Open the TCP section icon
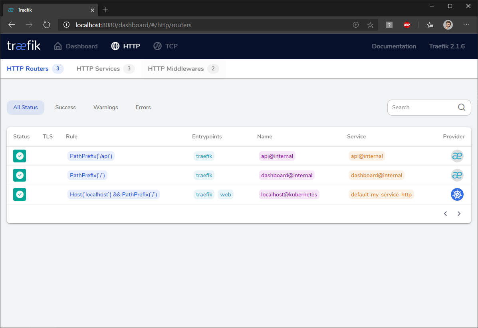 (157, 46)
